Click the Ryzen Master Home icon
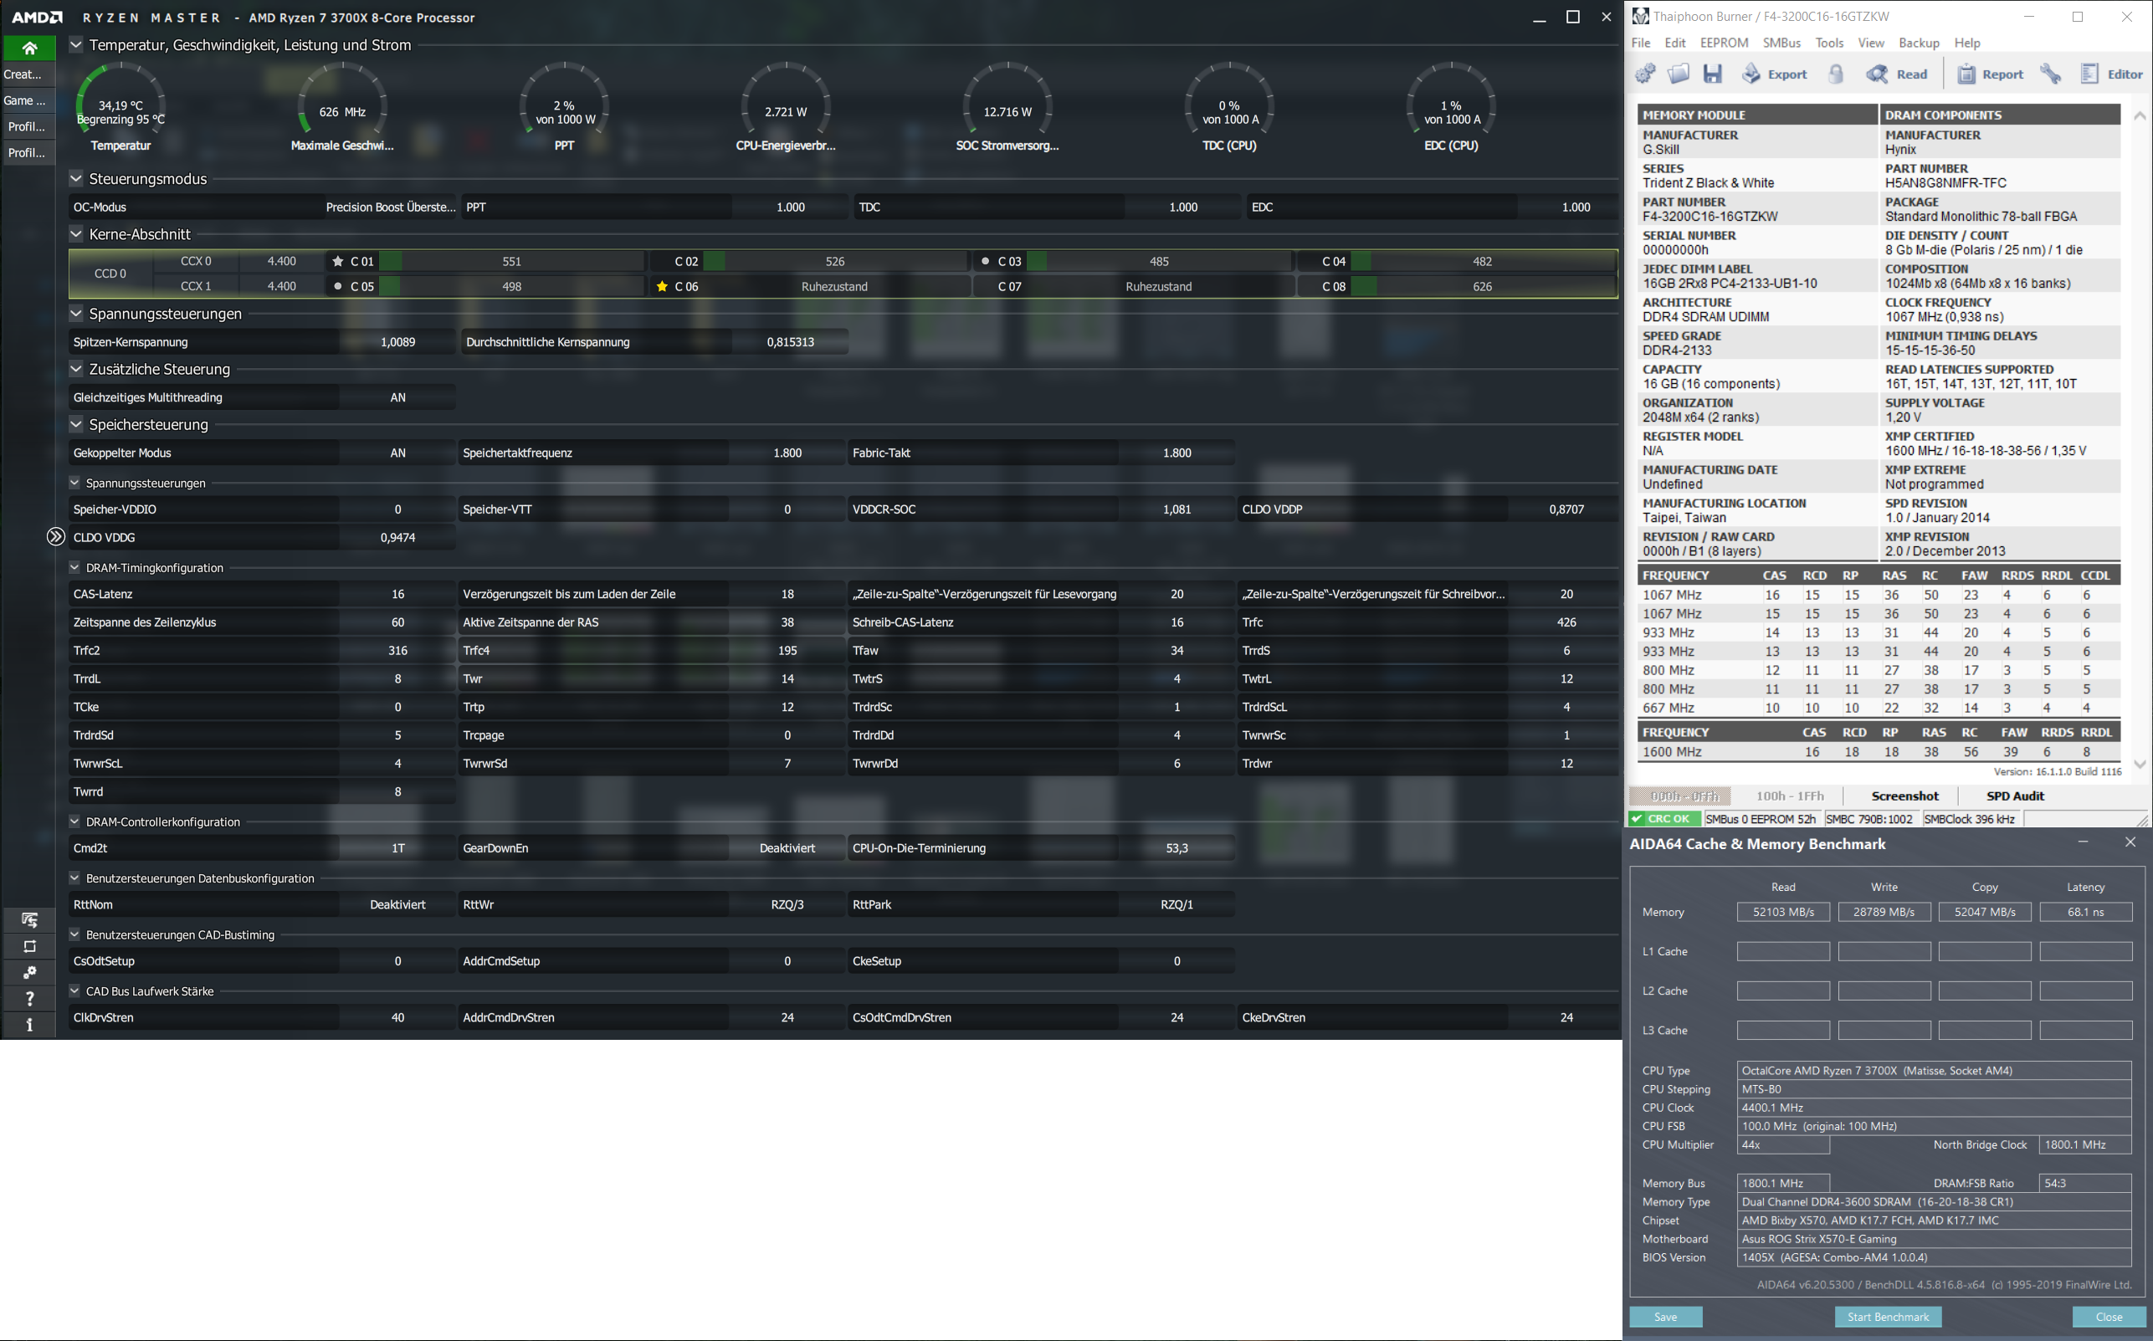Viewport: 2153px width, 1341px height. click(x=29, y=48)
